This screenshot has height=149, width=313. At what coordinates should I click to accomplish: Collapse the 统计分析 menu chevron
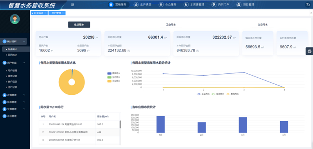[x=24, y=41]
